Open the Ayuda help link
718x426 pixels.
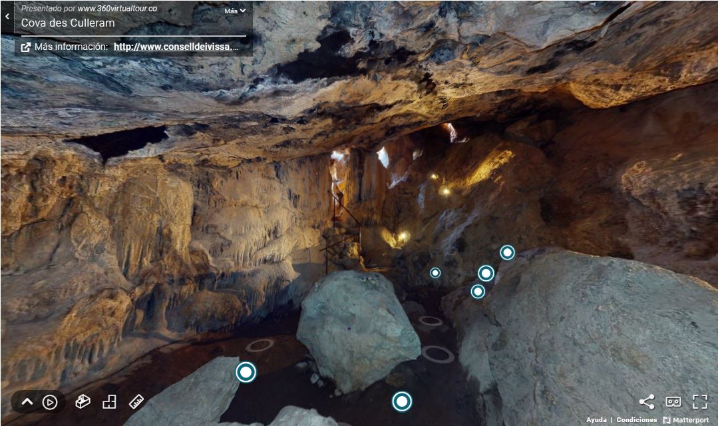pyautogui.click(x=596, y=419)
